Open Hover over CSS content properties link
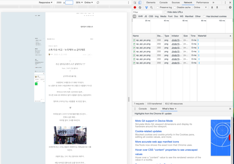 (x=166, y=152)
